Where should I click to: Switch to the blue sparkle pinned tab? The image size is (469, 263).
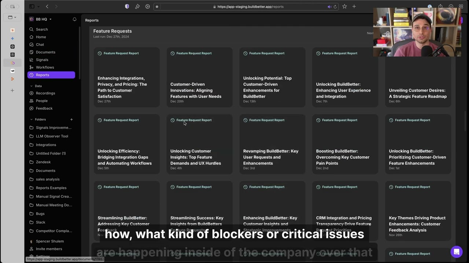12,38
